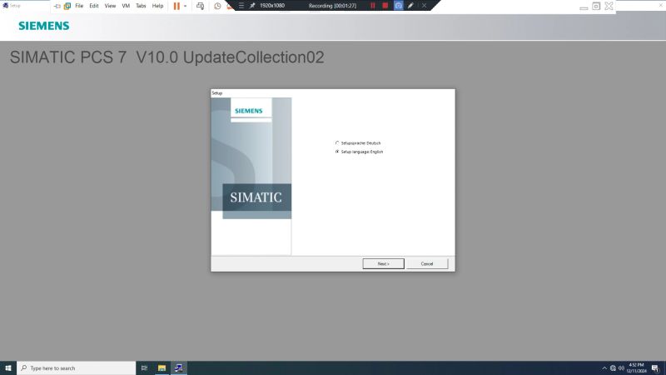This screenshot has height=375, width=666.
Task: Open the Help menu
Action: pyautogui.click(x=157, y=6)
